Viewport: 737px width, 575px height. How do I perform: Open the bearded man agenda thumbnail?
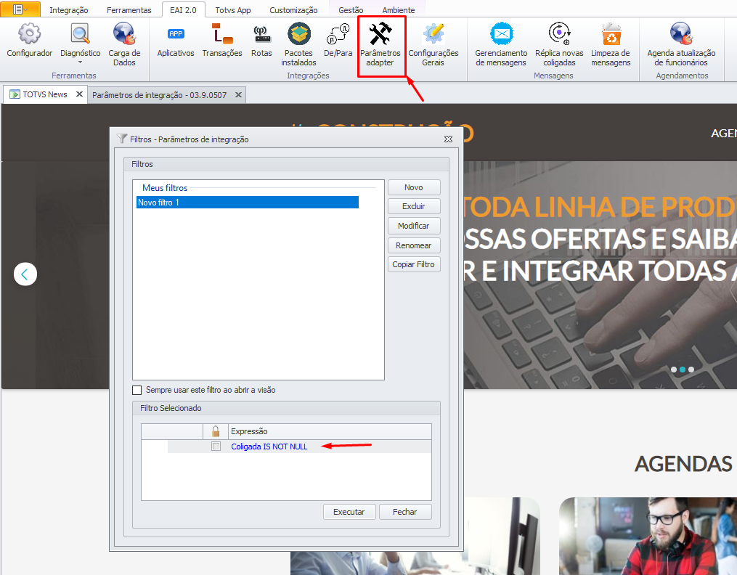pyautogui.click(x=648, y=536)
